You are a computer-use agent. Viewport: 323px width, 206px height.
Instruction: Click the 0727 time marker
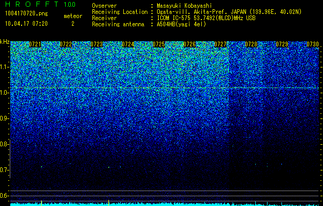220,44
